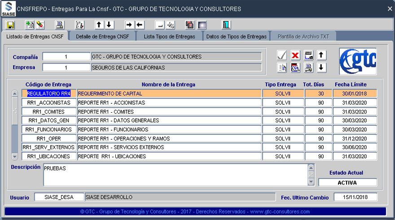Click the red X icon beside the gtc logo
This screenshot has height=220, width=395.
click(x=295, y=55)
